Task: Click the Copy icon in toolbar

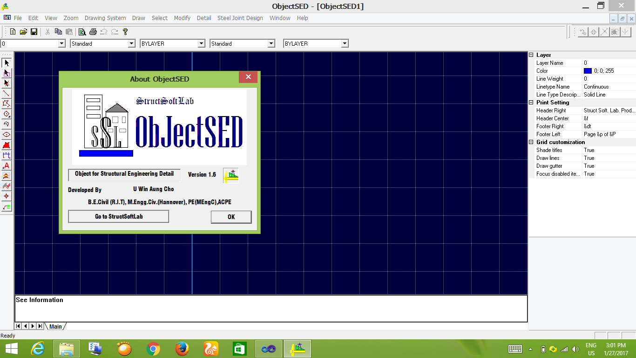Action: [58, 32]
